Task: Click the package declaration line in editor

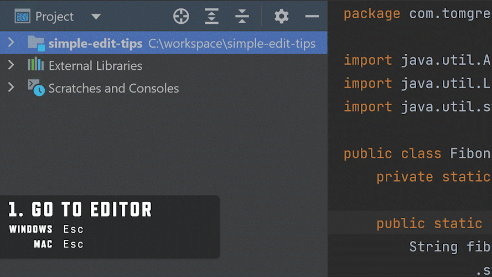Action: (415, 13)
